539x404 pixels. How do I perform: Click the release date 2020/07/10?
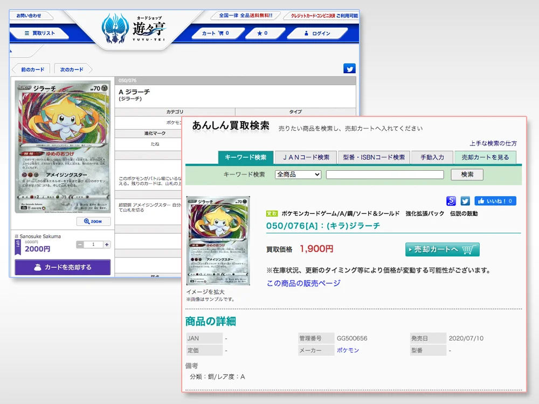pyautogui.click(x=466, y=338)
